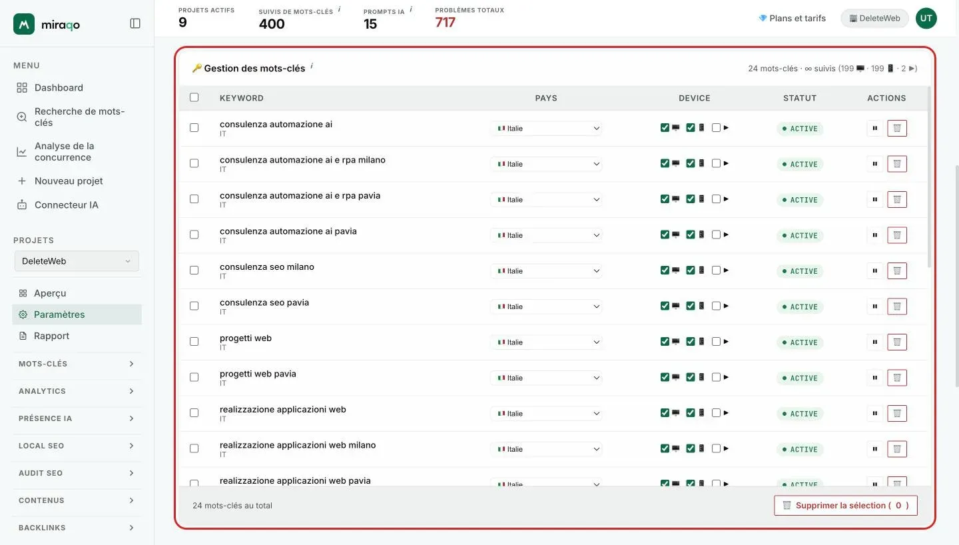Expand the BACKLINKS sidebar section
This screenshot has height=545, width=959.
tap(77, 528)
